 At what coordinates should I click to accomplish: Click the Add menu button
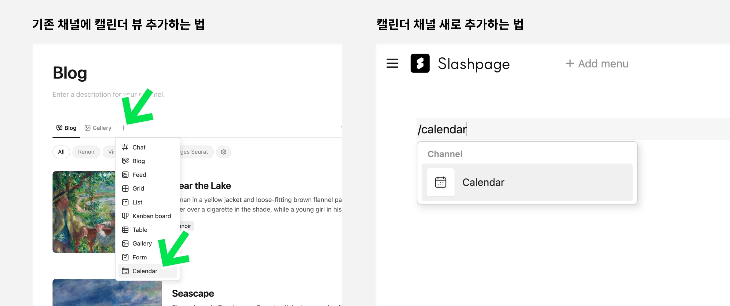(x=597, y=63)
